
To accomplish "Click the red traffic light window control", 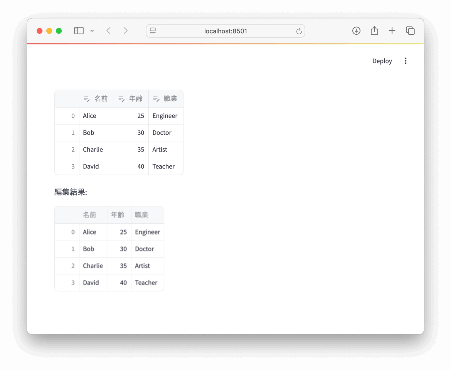I will point(39,31).
